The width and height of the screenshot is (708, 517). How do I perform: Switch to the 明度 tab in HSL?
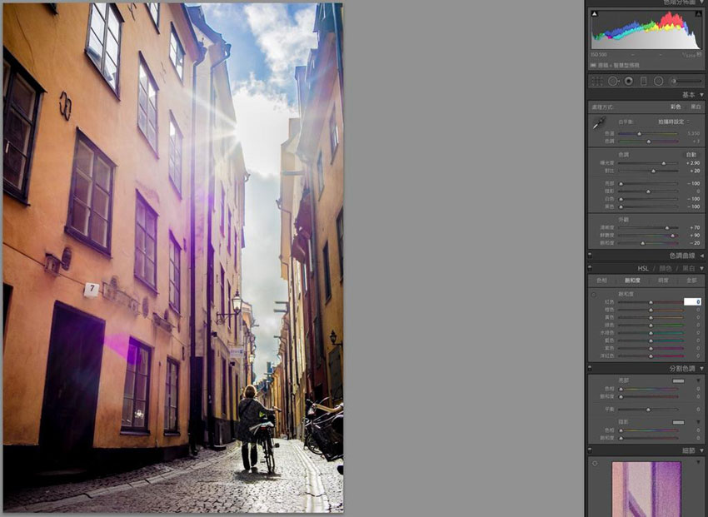tap(664, 281)
